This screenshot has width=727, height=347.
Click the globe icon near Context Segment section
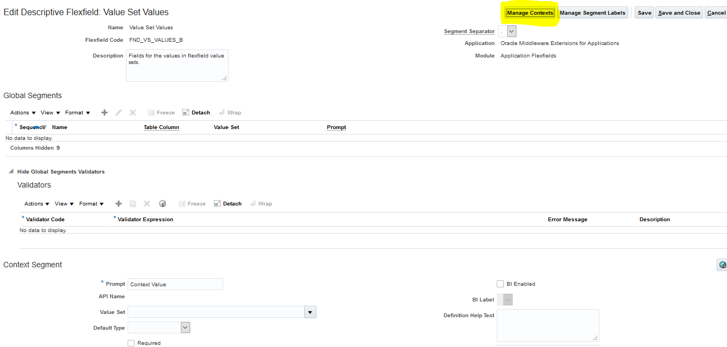[722, 265]
